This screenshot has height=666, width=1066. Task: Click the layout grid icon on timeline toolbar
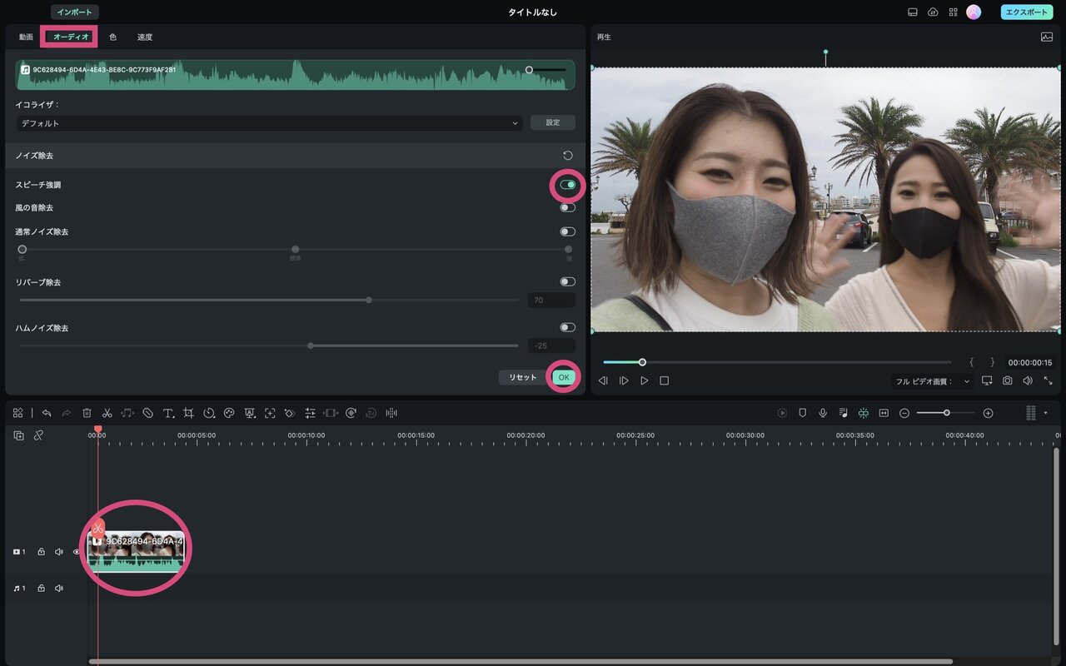17,413
